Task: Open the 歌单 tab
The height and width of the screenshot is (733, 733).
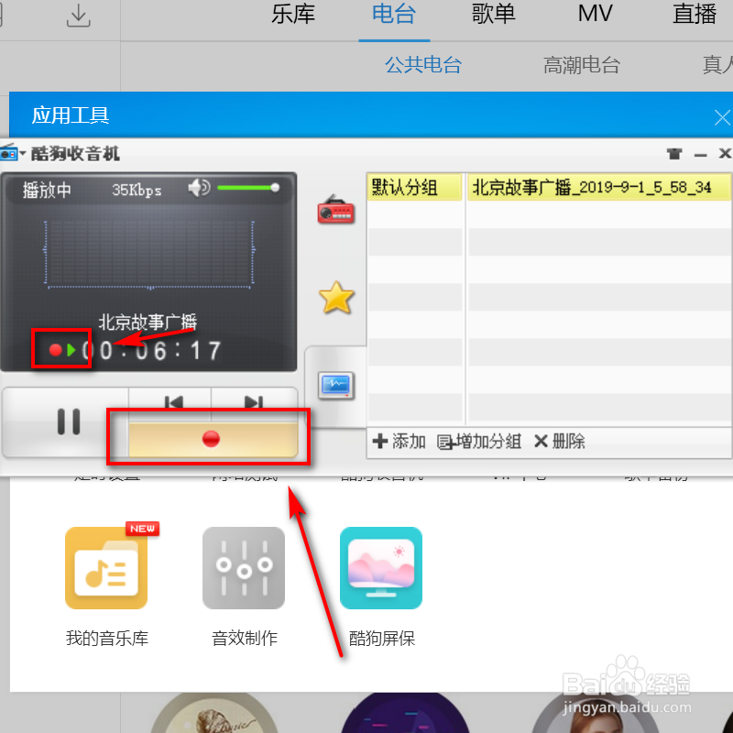Action: (493, 14)
